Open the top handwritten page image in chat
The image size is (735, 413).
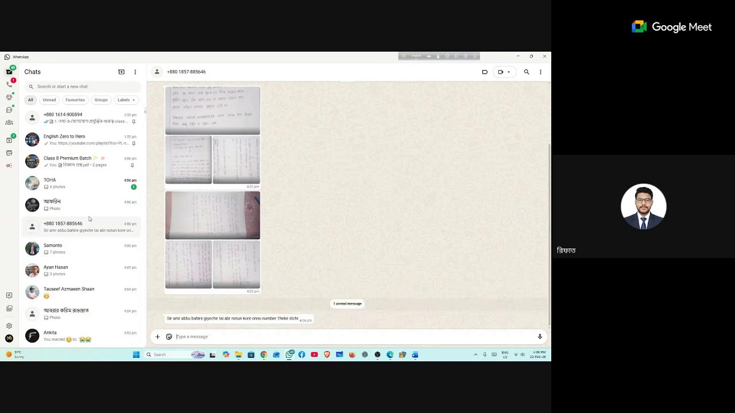tap(212, 111)
